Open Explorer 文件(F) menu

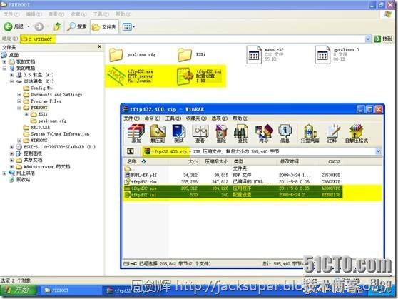point(11,14)
